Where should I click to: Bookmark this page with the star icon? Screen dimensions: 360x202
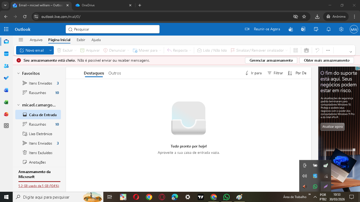point(304,17)
